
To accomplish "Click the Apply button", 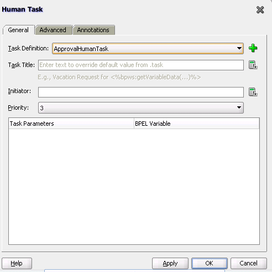I will [170, 263].
